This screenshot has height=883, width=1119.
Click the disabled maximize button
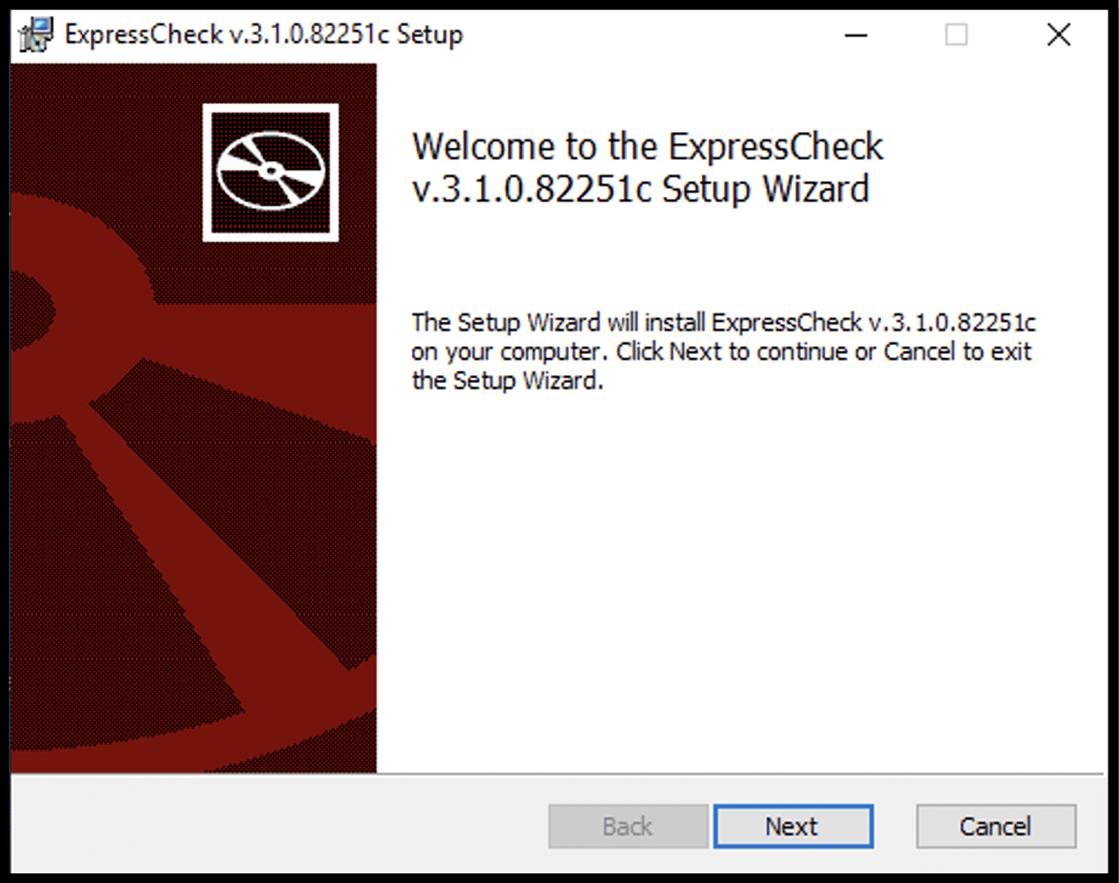[956, 35]
